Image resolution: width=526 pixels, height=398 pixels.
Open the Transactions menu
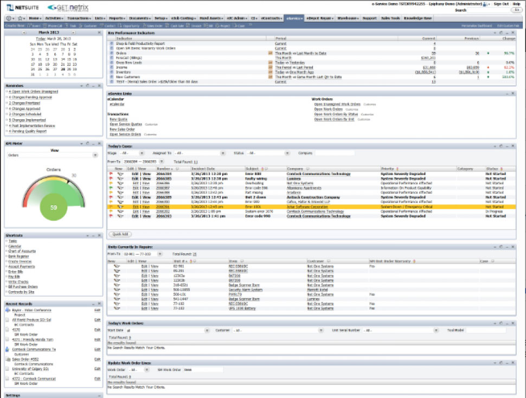pos(79,18)
